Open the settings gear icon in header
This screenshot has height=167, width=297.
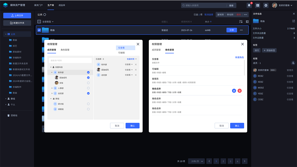coord(266,5)
